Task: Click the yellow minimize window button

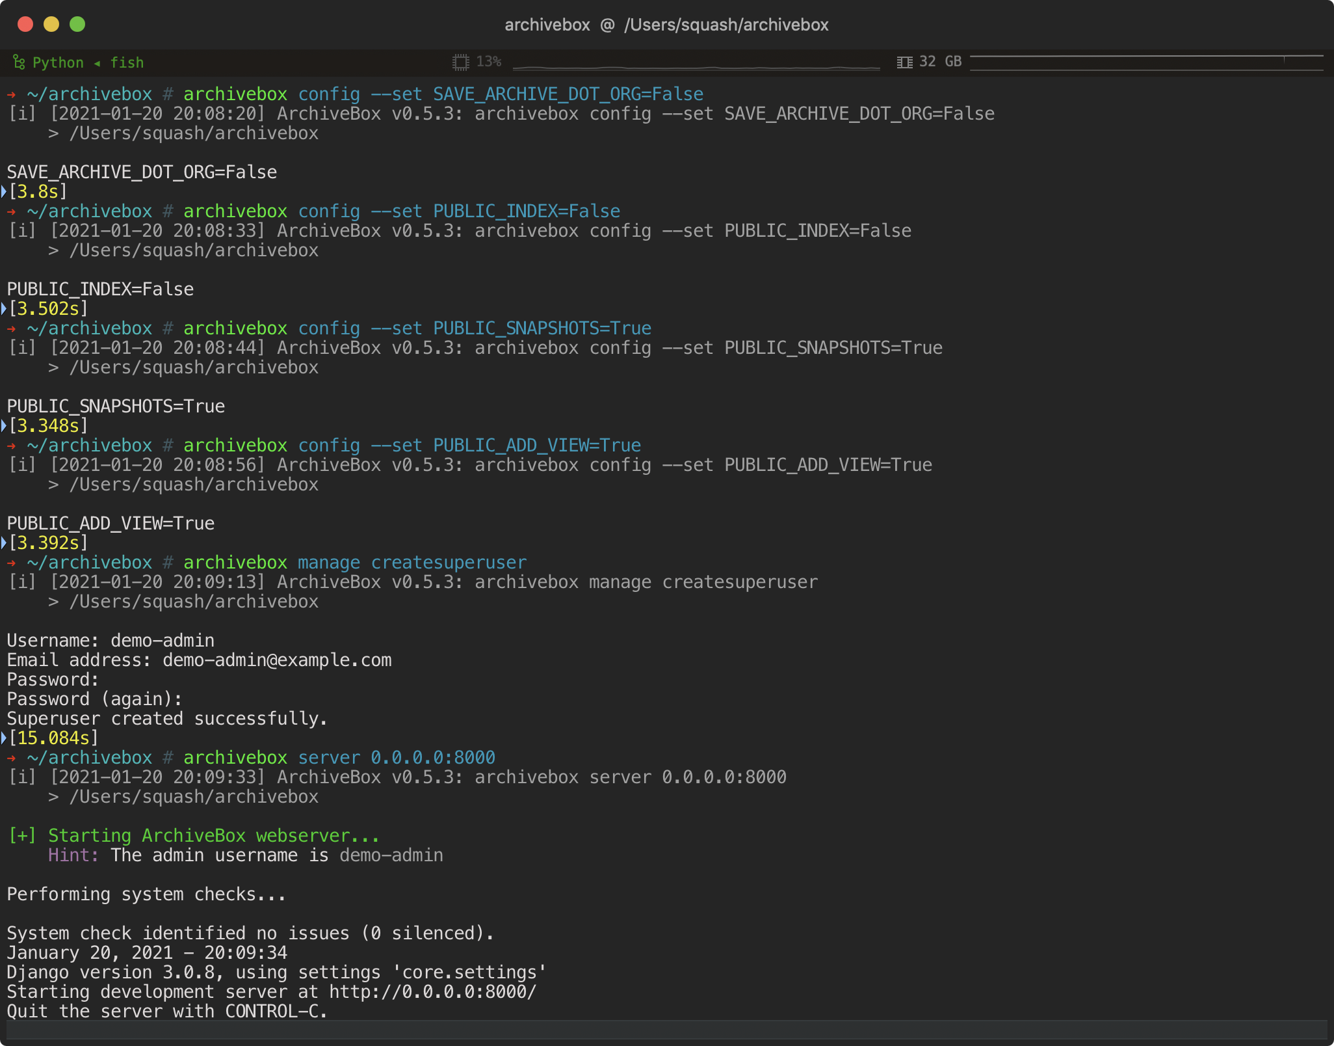Action: click(51, 25)
